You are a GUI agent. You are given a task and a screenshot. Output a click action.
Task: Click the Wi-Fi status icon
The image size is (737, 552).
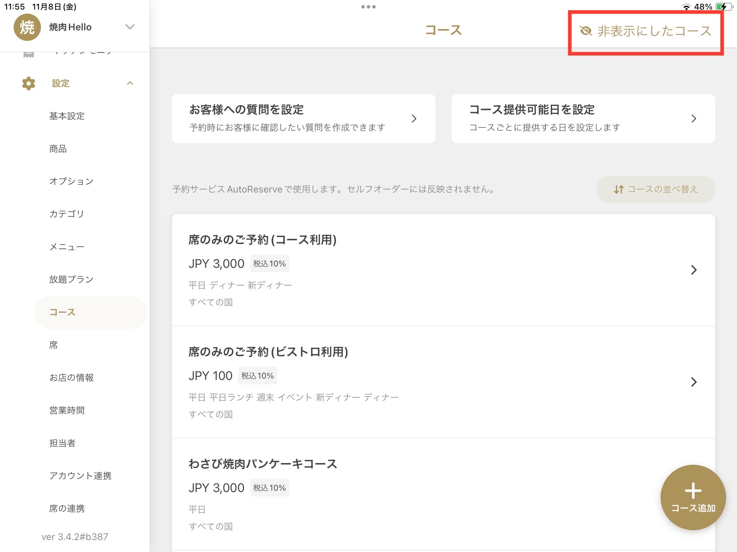pyautogui.click(x=686, y=7)
